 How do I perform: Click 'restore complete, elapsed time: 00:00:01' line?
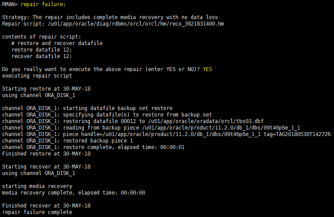tap(93, 147)
